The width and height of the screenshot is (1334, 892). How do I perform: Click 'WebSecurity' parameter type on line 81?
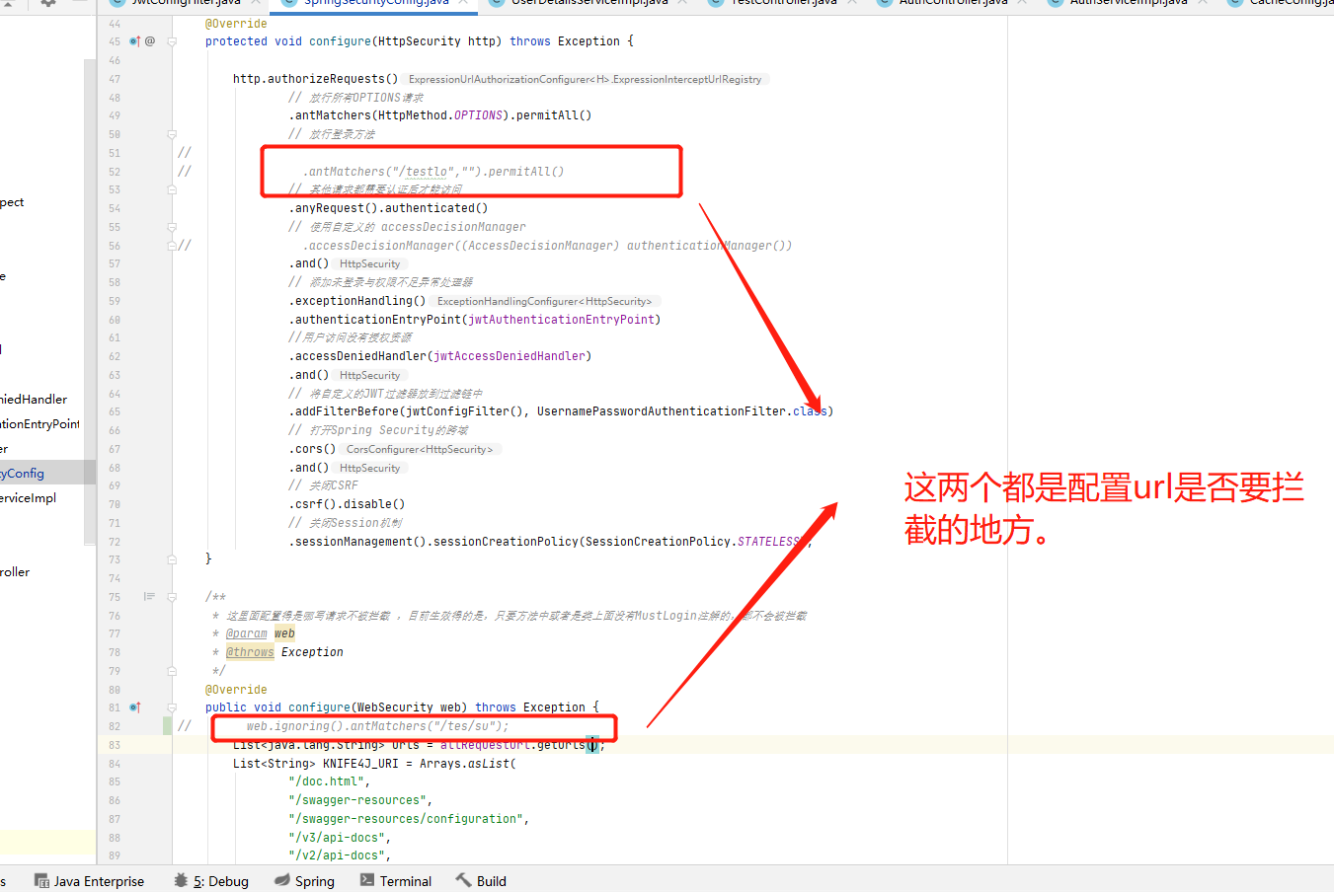pyautogui.click(x=395, y=707)
